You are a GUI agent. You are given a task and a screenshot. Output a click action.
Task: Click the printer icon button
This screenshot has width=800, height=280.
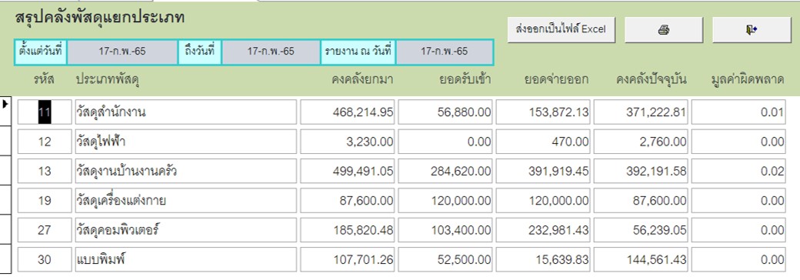click(664, 29)
